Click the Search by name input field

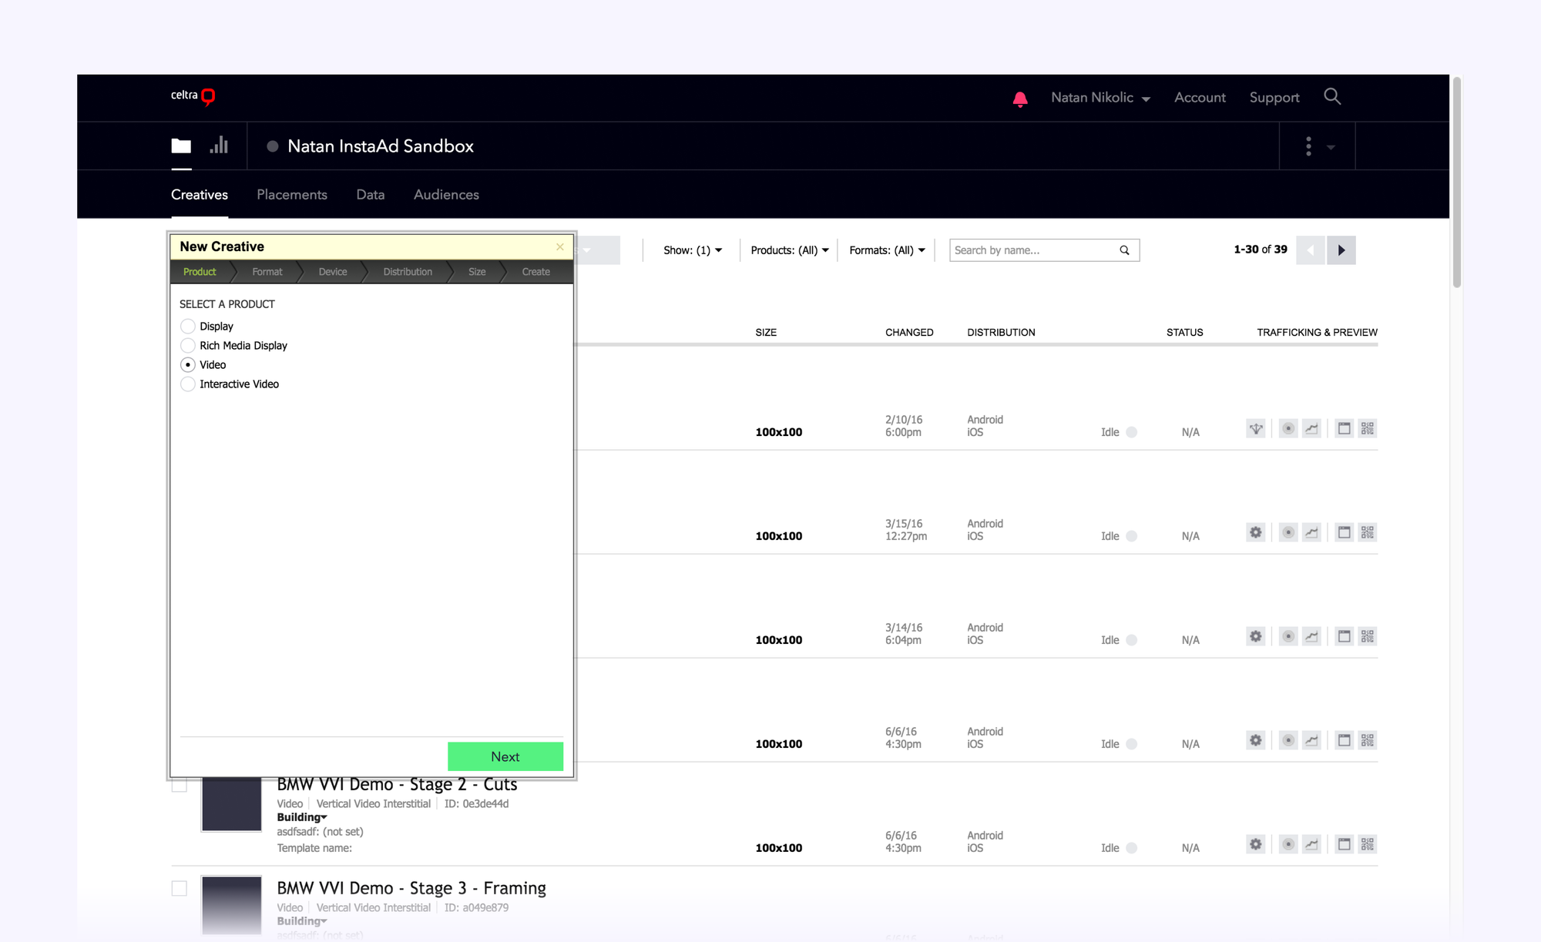point(1032,250)
